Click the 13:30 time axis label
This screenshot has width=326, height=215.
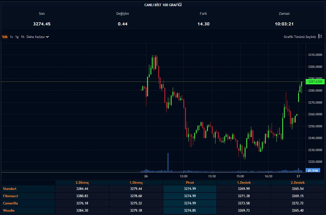(x=212, y=176)
